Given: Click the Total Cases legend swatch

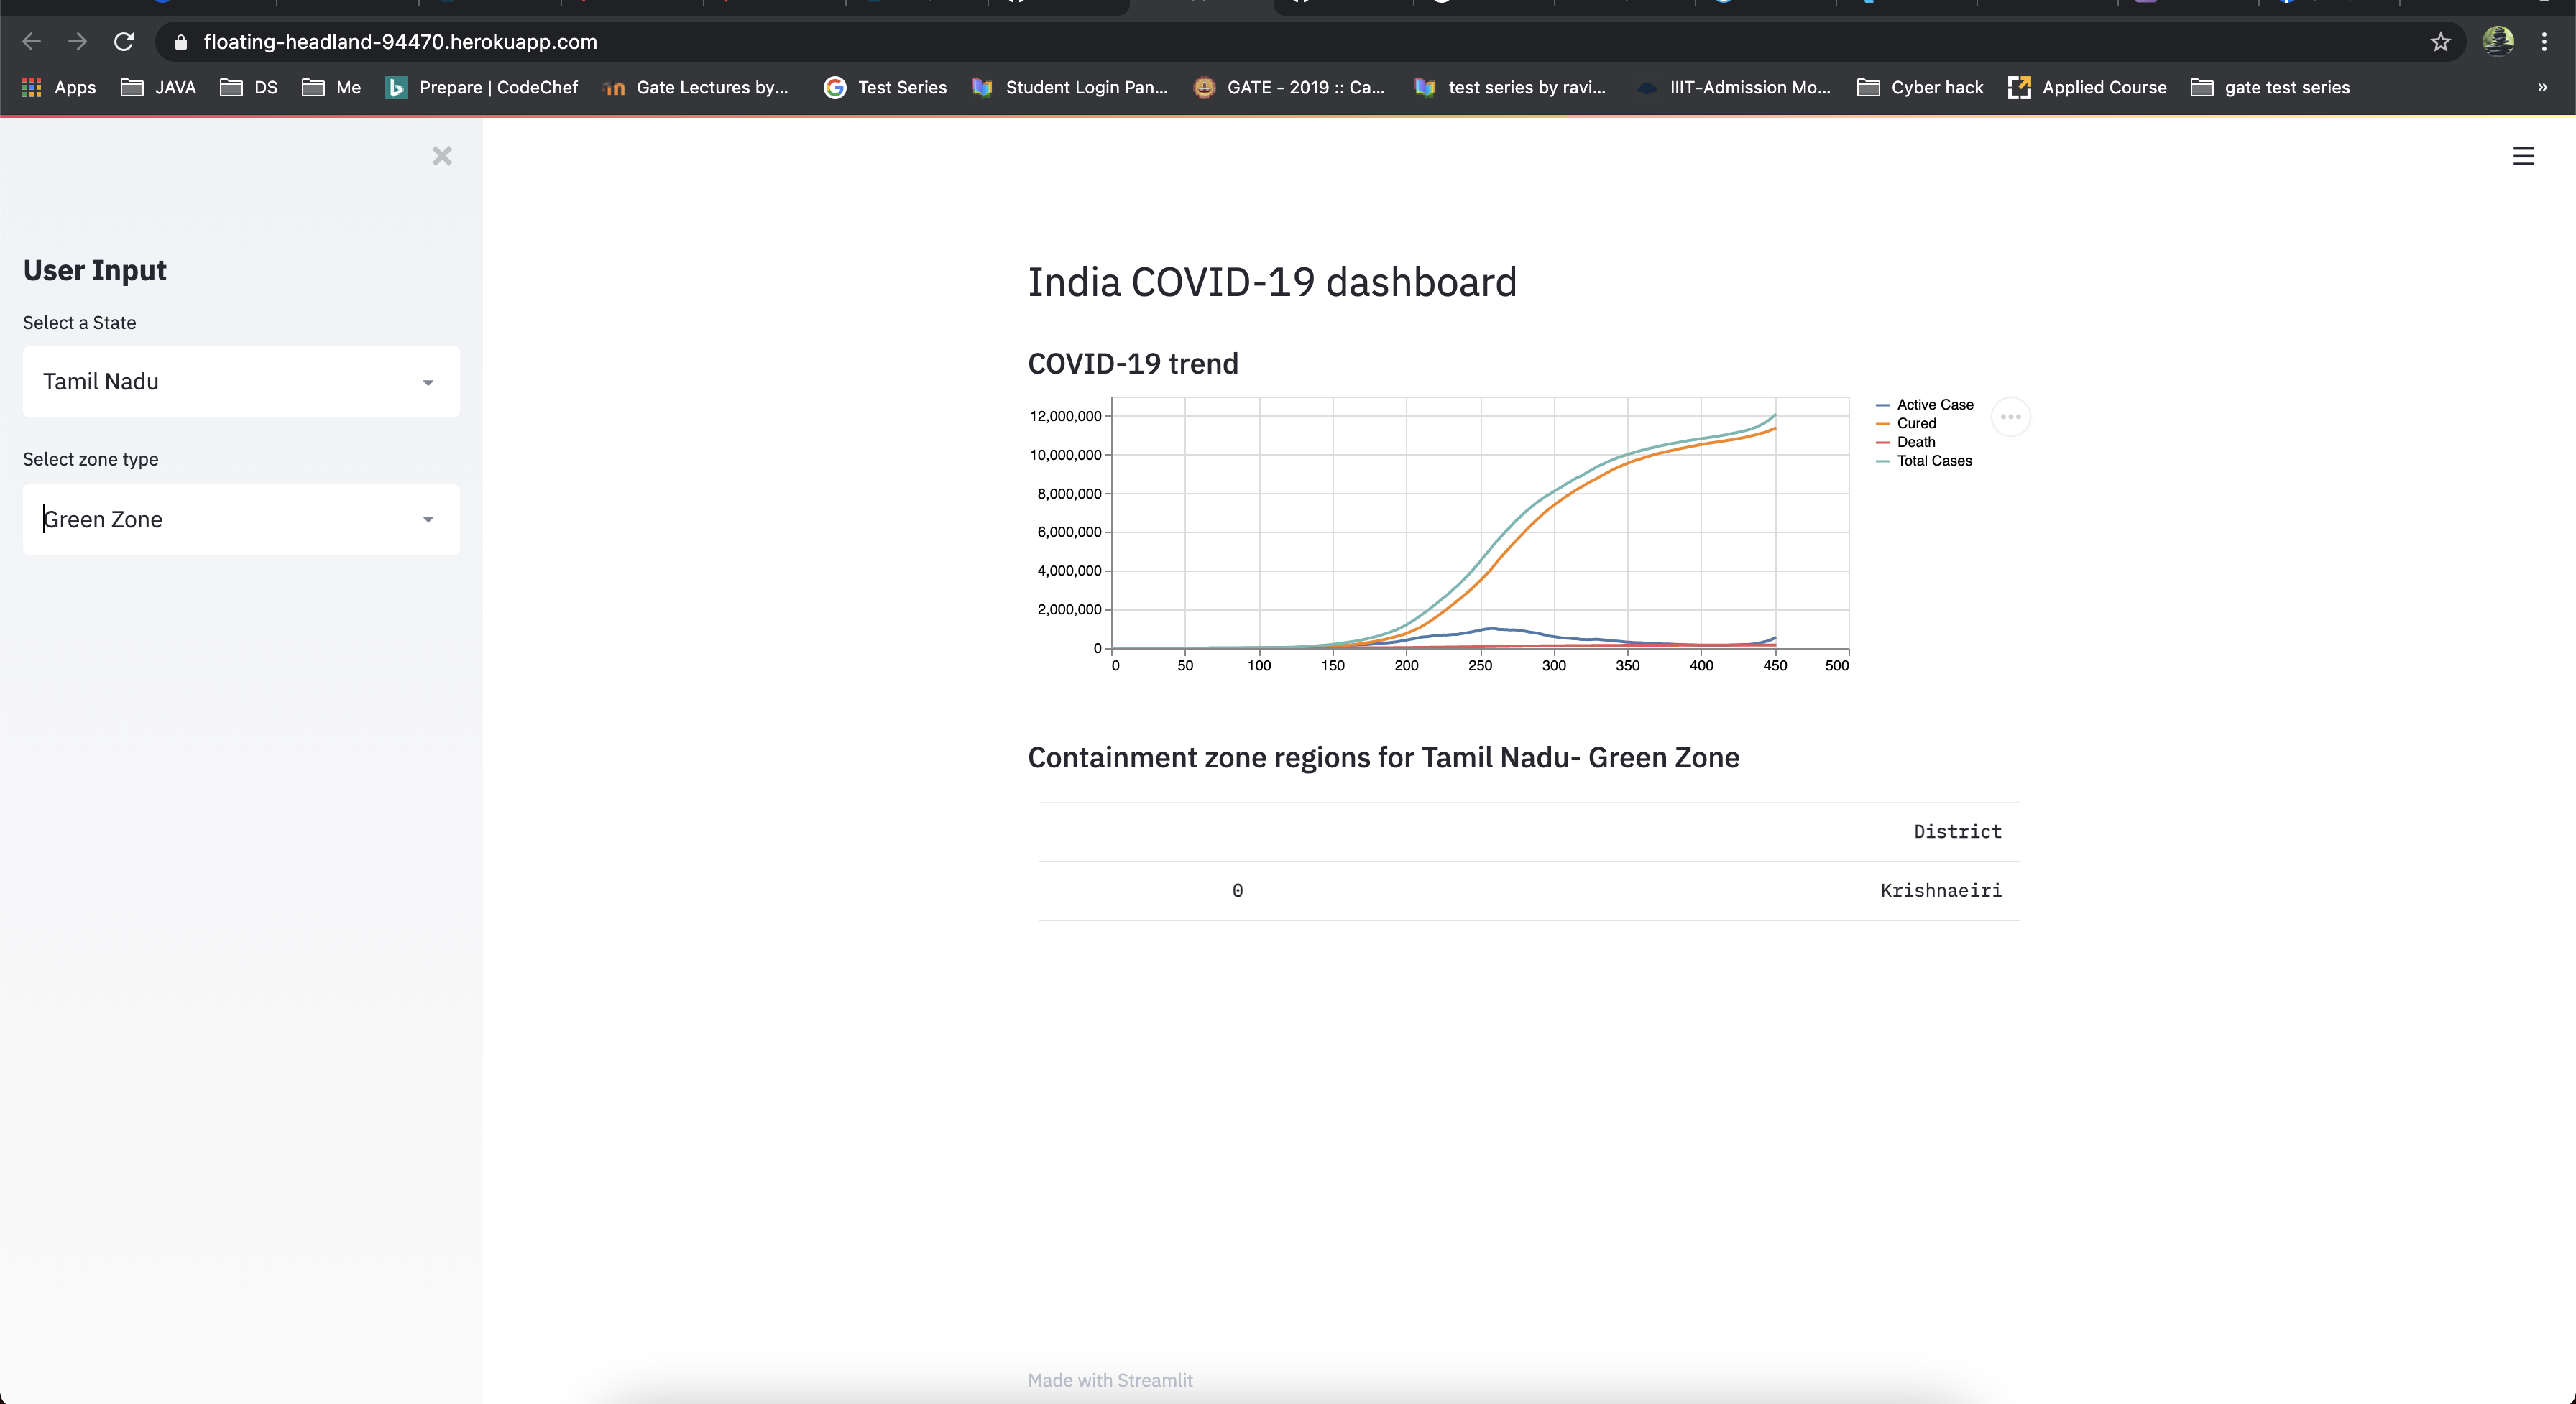Looking at the screenshot, I should 1883,461.
